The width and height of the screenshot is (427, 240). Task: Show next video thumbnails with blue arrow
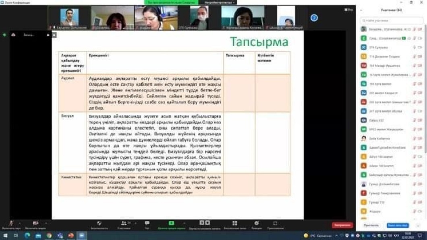click(314, 18)
